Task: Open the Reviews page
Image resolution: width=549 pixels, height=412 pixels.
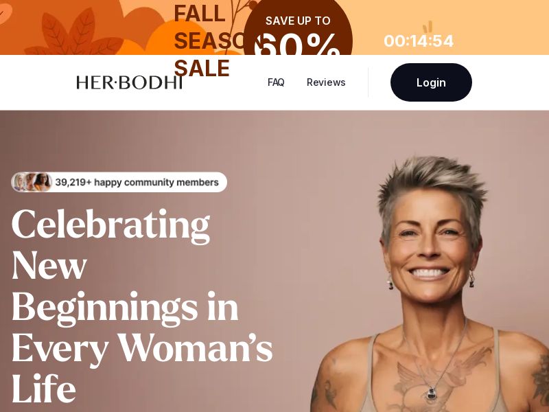Action: pyautogui.click(x=326, y=82)
